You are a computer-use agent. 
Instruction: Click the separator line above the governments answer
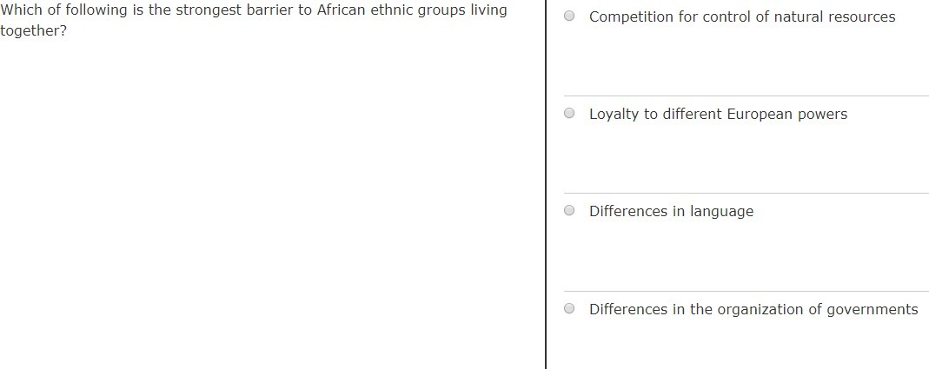pos(747,291)
